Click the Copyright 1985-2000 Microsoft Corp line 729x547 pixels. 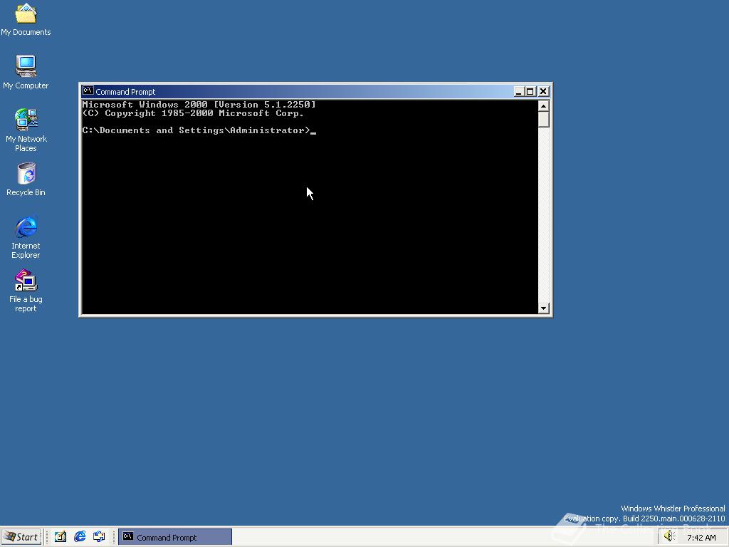(x=193, y=113)
